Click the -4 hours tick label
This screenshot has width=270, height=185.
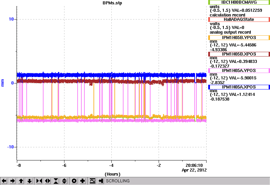coord(111,165)
